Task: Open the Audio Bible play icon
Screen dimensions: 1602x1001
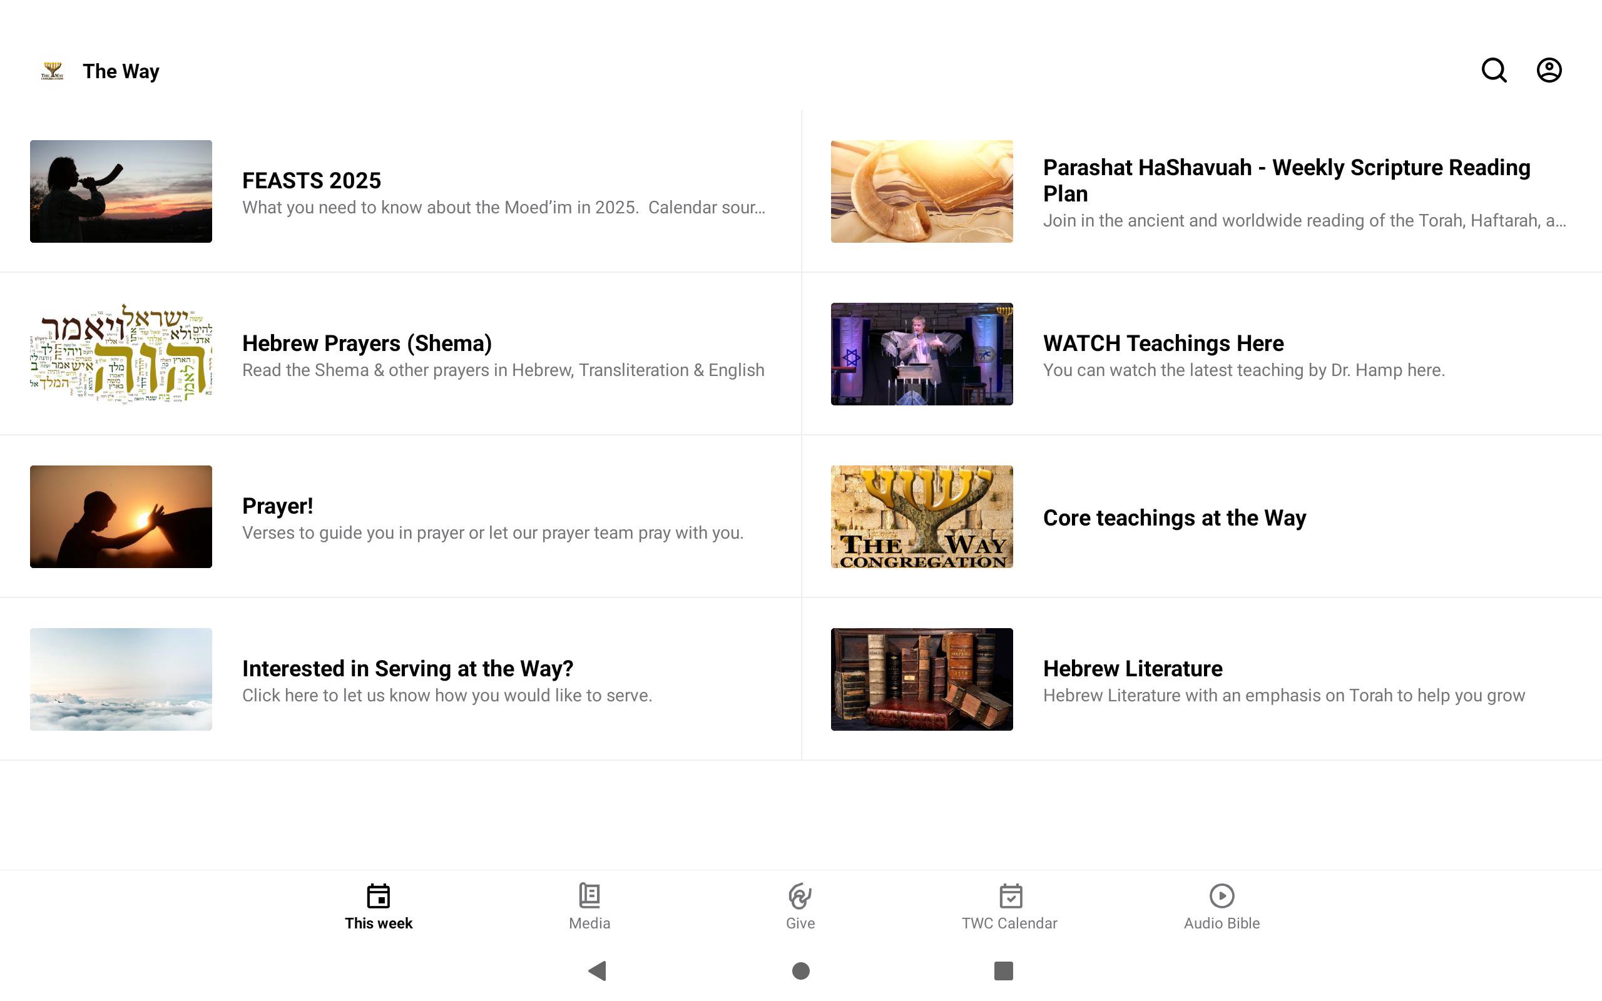Action: (1222, 897)
